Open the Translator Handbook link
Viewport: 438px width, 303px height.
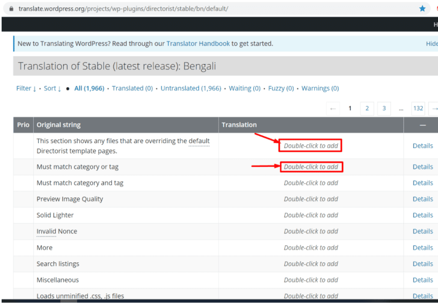click(198, 44)
